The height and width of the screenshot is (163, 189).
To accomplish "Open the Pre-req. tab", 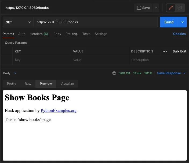I will (x=72, y=34).
